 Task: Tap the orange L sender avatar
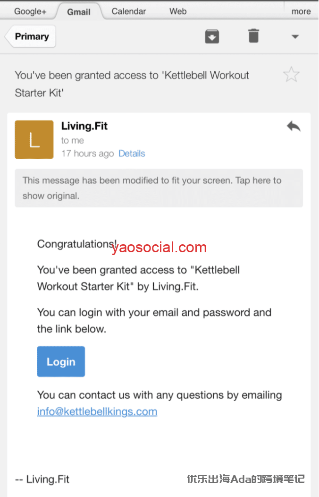[34, 139]
